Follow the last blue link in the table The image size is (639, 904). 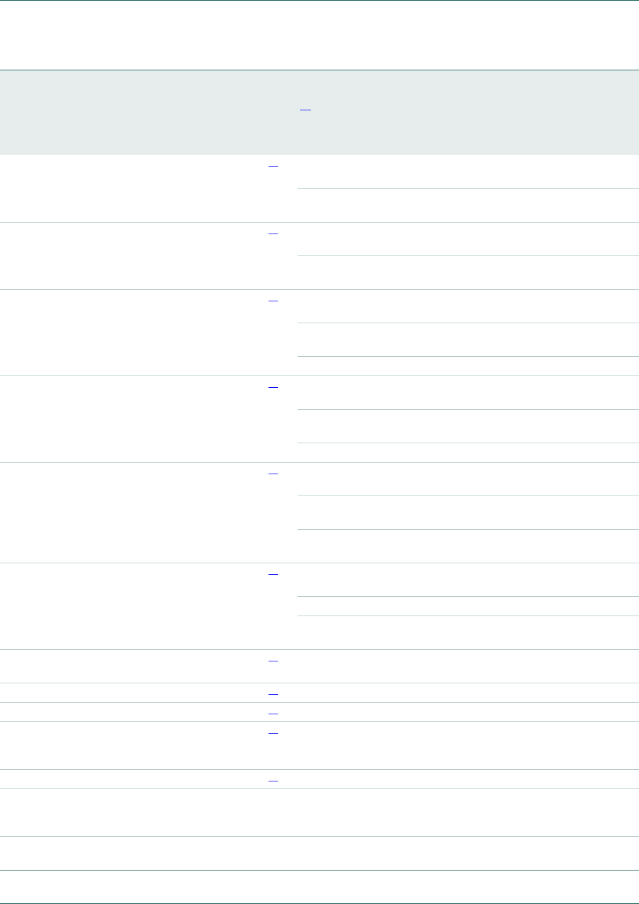coord(272,780)
